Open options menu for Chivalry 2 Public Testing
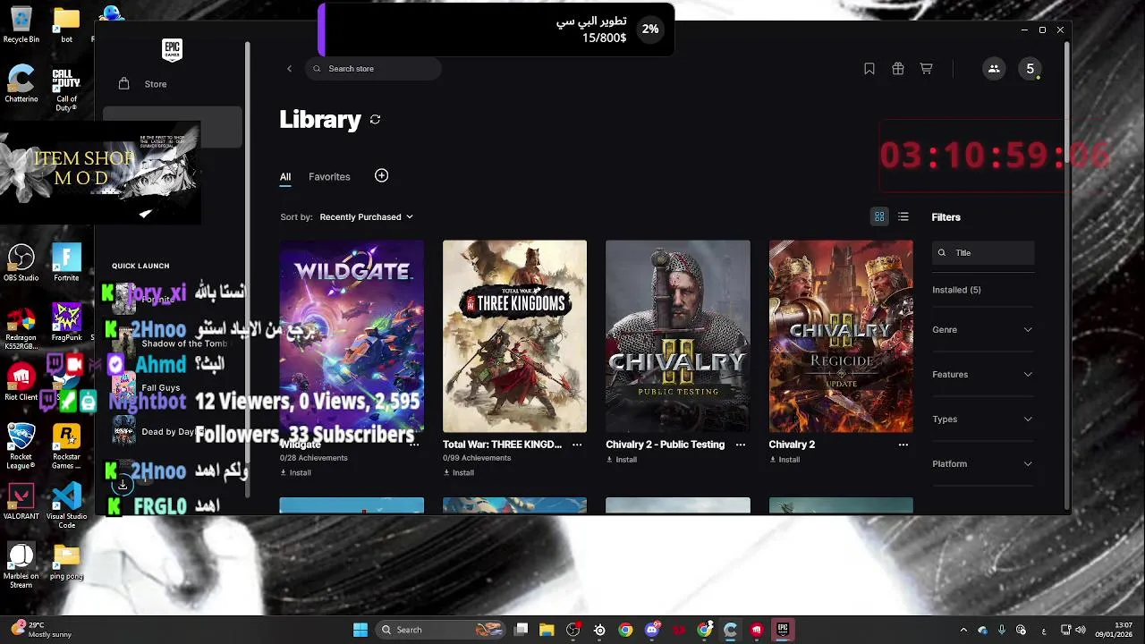The image size is (1145, 644). tap(740, 445)
